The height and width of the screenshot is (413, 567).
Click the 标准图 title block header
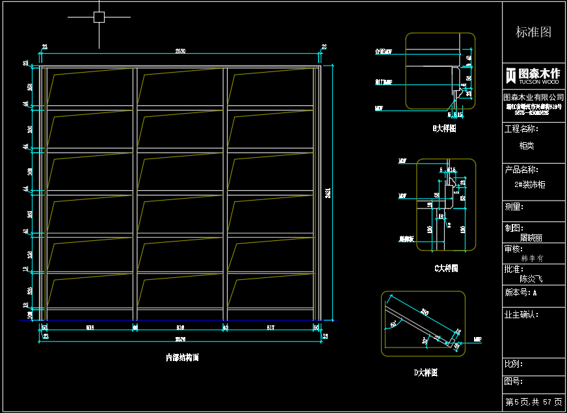(533, 32)
